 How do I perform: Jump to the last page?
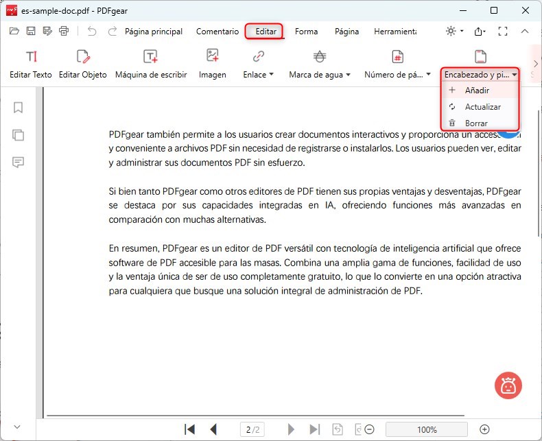[314, 429]
